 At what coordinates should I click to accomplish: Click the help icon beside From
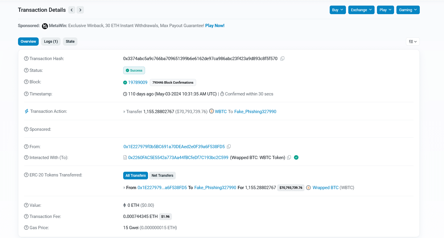[26, 147]
